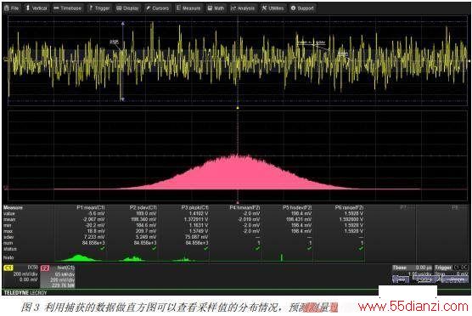472x316 pixels.
Task: Click the Math menu calculator icon
Action: click(x=210, y=8)
